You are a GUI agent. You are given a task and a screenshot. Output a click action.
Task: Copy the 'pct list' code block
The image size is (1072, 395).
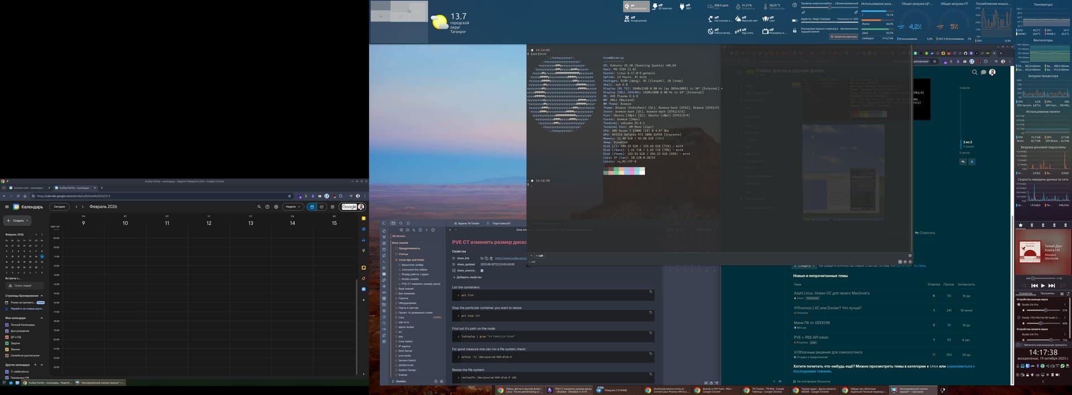(x=650, y=292)
